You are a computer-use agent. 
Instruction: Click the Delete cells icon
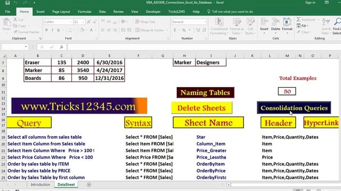coord(275,22)
